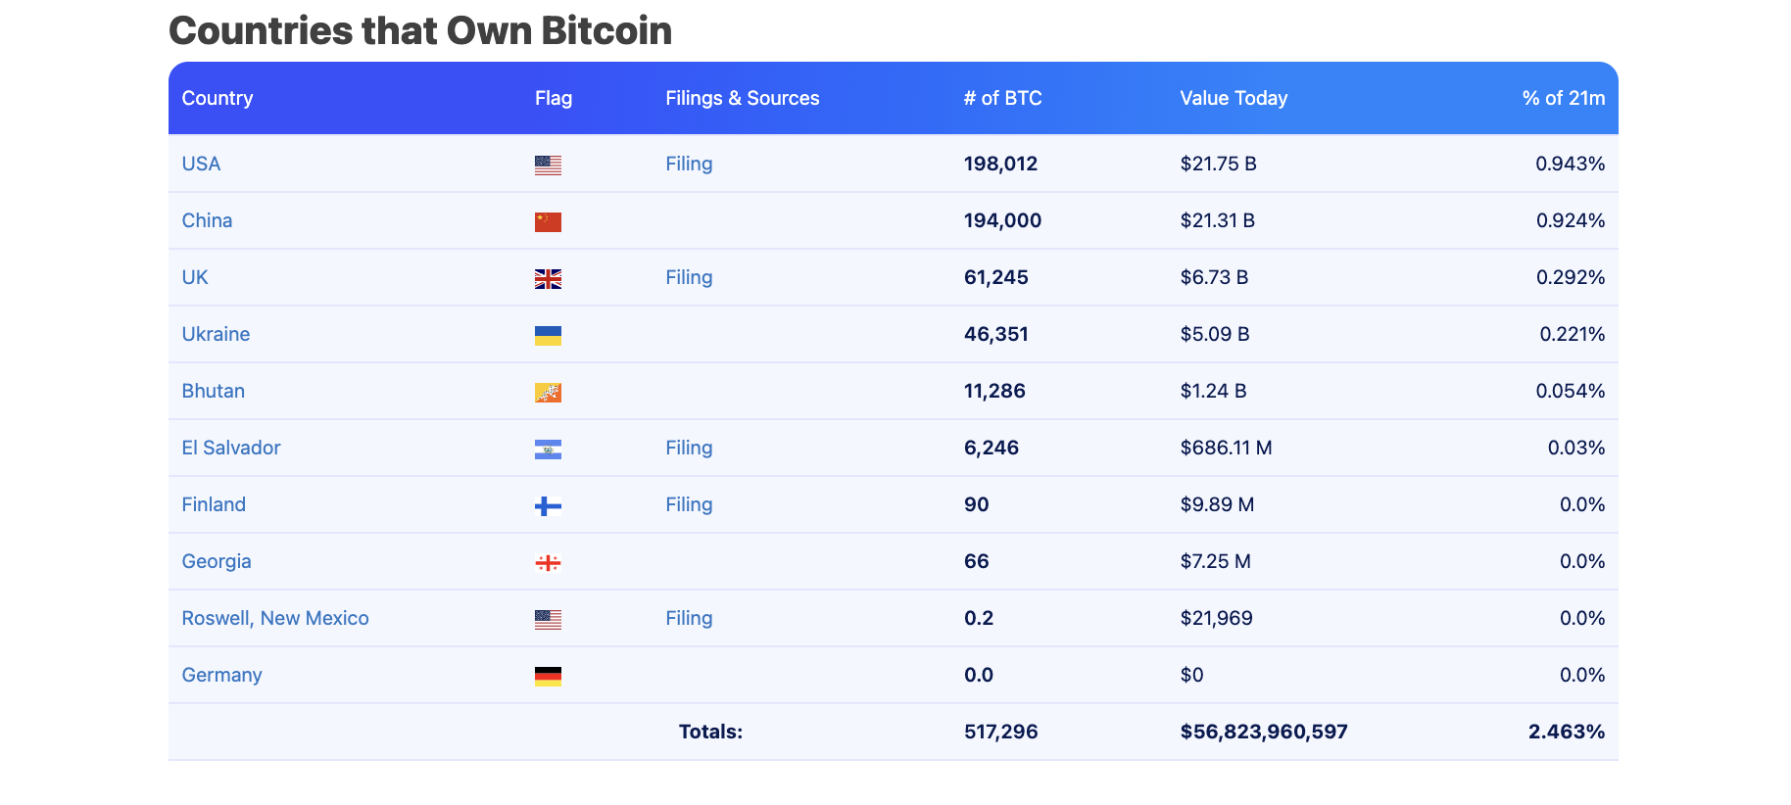Click the 0.292% percentage cell
1791x805 pixels.
coord(1570,277)
